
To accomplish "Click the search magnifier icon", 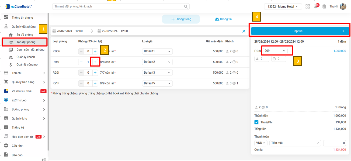I will coord(186,6).
